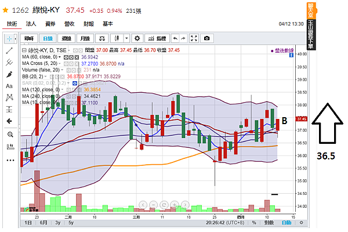Image resolution: width=348 pixels, height=232 pixels.
Task: Open more drawing tools ellipsis
Action: click(10, 160)
